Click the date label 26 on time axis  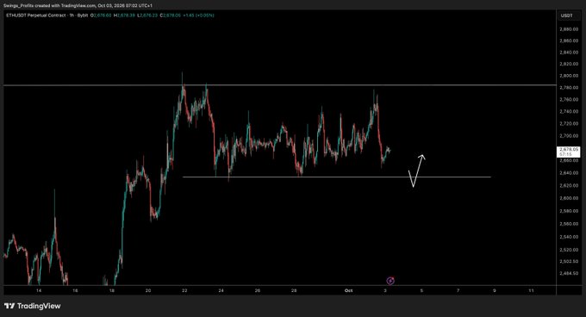coord(258,290)
